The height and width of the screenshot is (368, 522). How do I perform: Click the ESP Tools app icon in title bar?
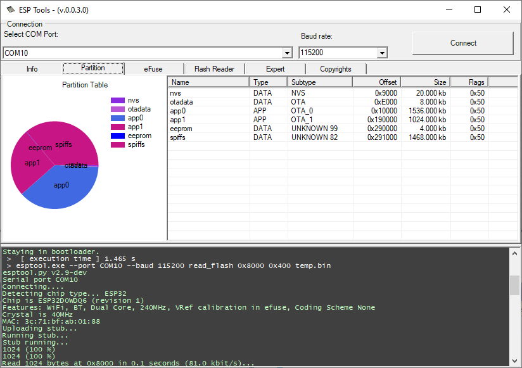click(x=10, y=10)
